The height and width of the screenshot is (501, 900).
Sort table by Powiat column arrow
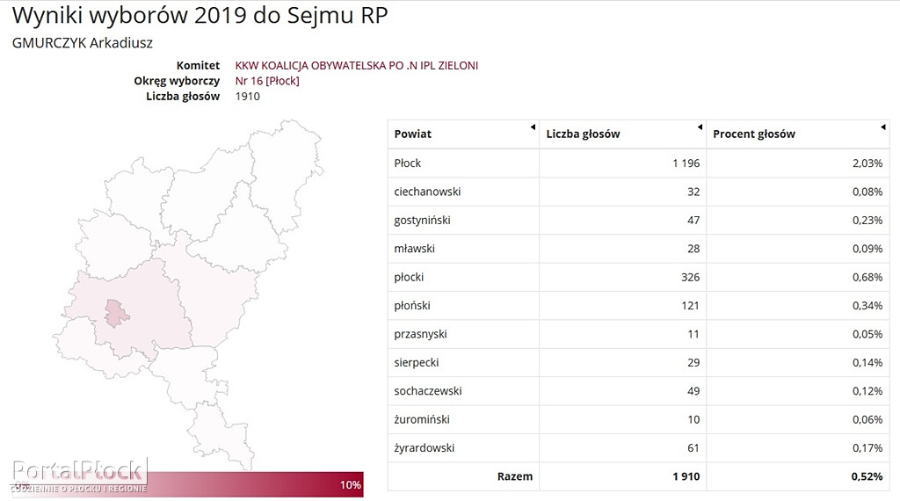(x=533, y=127)
